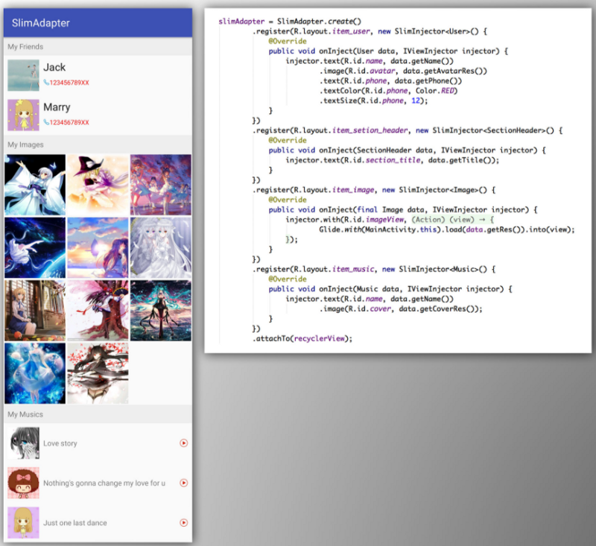This screenshot has height=546, width=596.
Task: Click the SlimAdapter app title
Action: (x=41, y=23)
